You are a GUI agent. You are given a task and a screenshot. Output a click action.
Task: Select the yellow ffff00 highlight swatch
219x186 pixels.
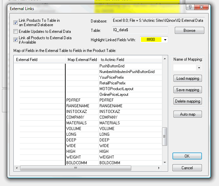pyautogui.click(x=151, y=40)
